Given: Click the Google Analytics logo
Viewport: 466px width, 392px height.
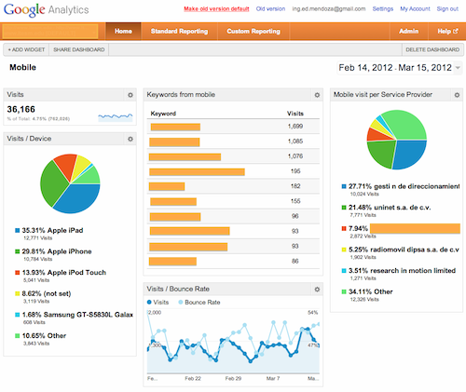Looking at the screenshot, I should 47,10.
